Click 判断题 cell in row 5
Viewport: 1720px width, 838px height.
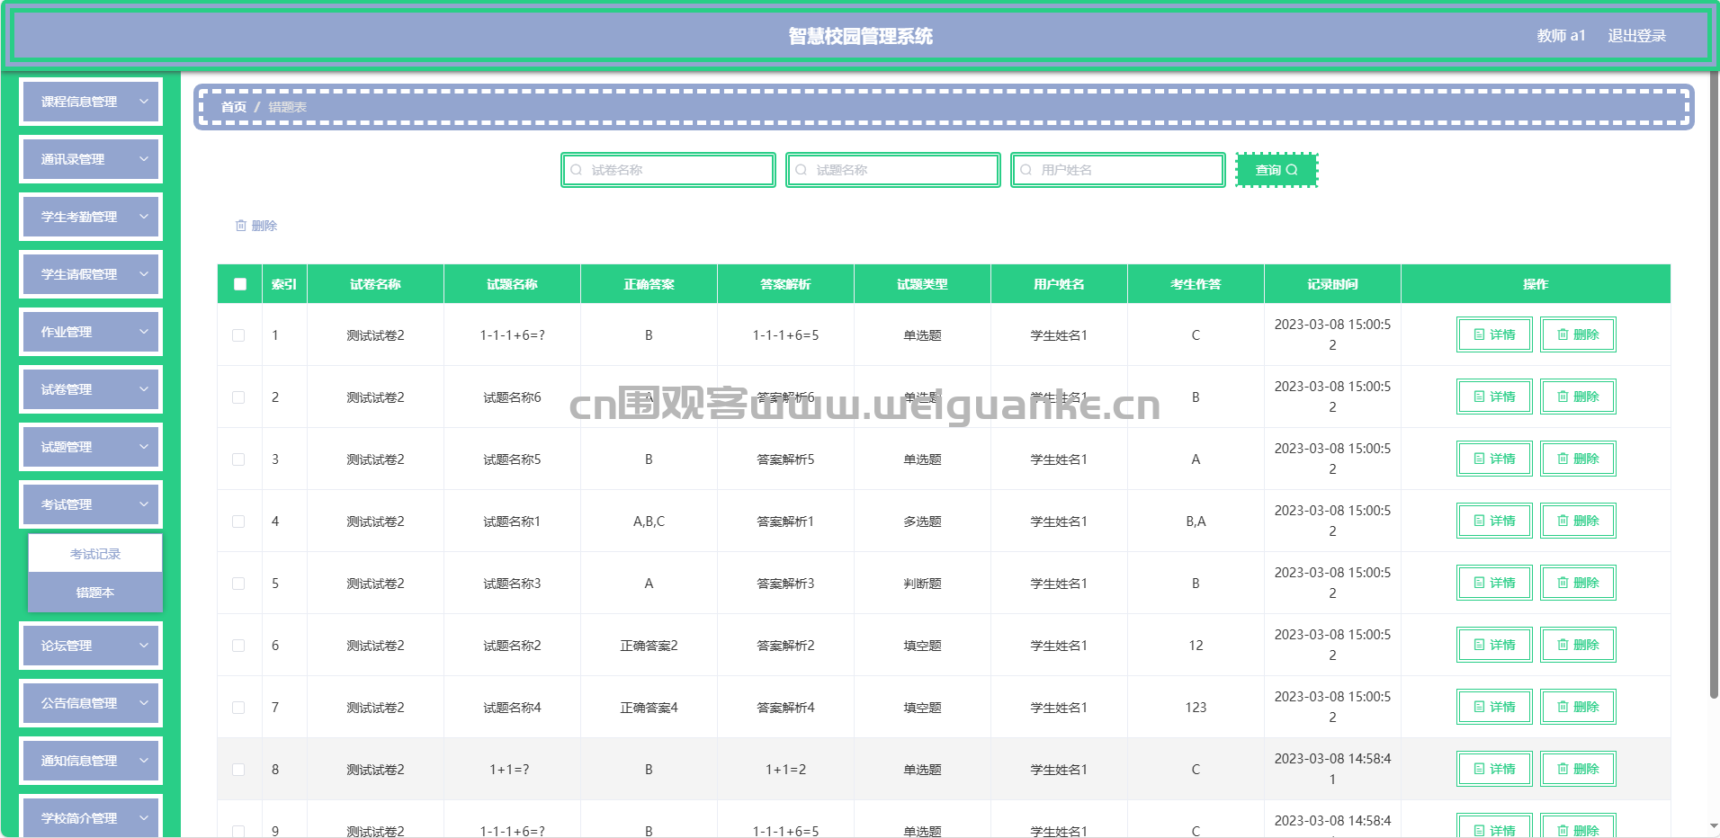pyautogui.click(x=922, y=584)
